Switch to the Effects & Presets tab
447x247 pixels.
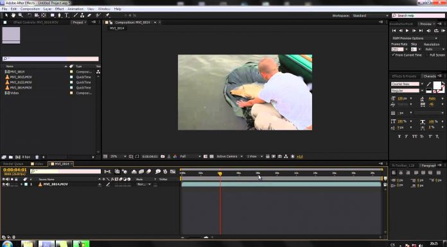404,76
